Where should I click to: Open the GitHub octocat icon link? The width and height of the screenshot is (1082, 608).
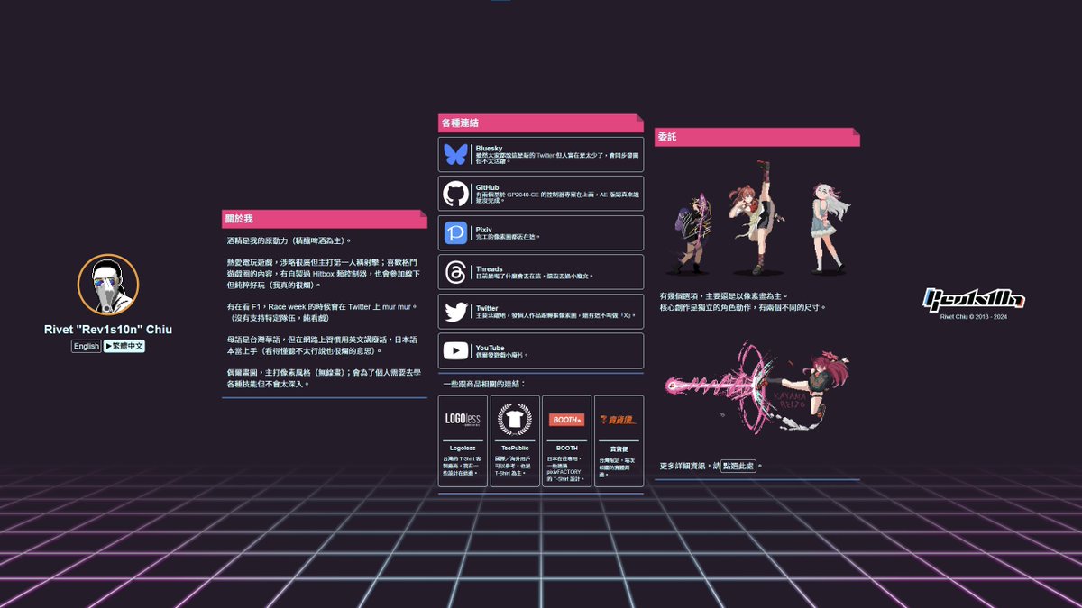click(455, 194)
